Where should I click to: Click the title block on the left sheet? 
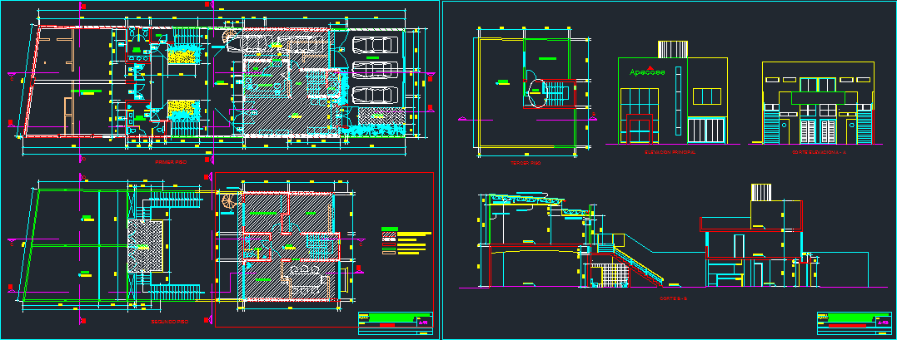pos(396,324)
